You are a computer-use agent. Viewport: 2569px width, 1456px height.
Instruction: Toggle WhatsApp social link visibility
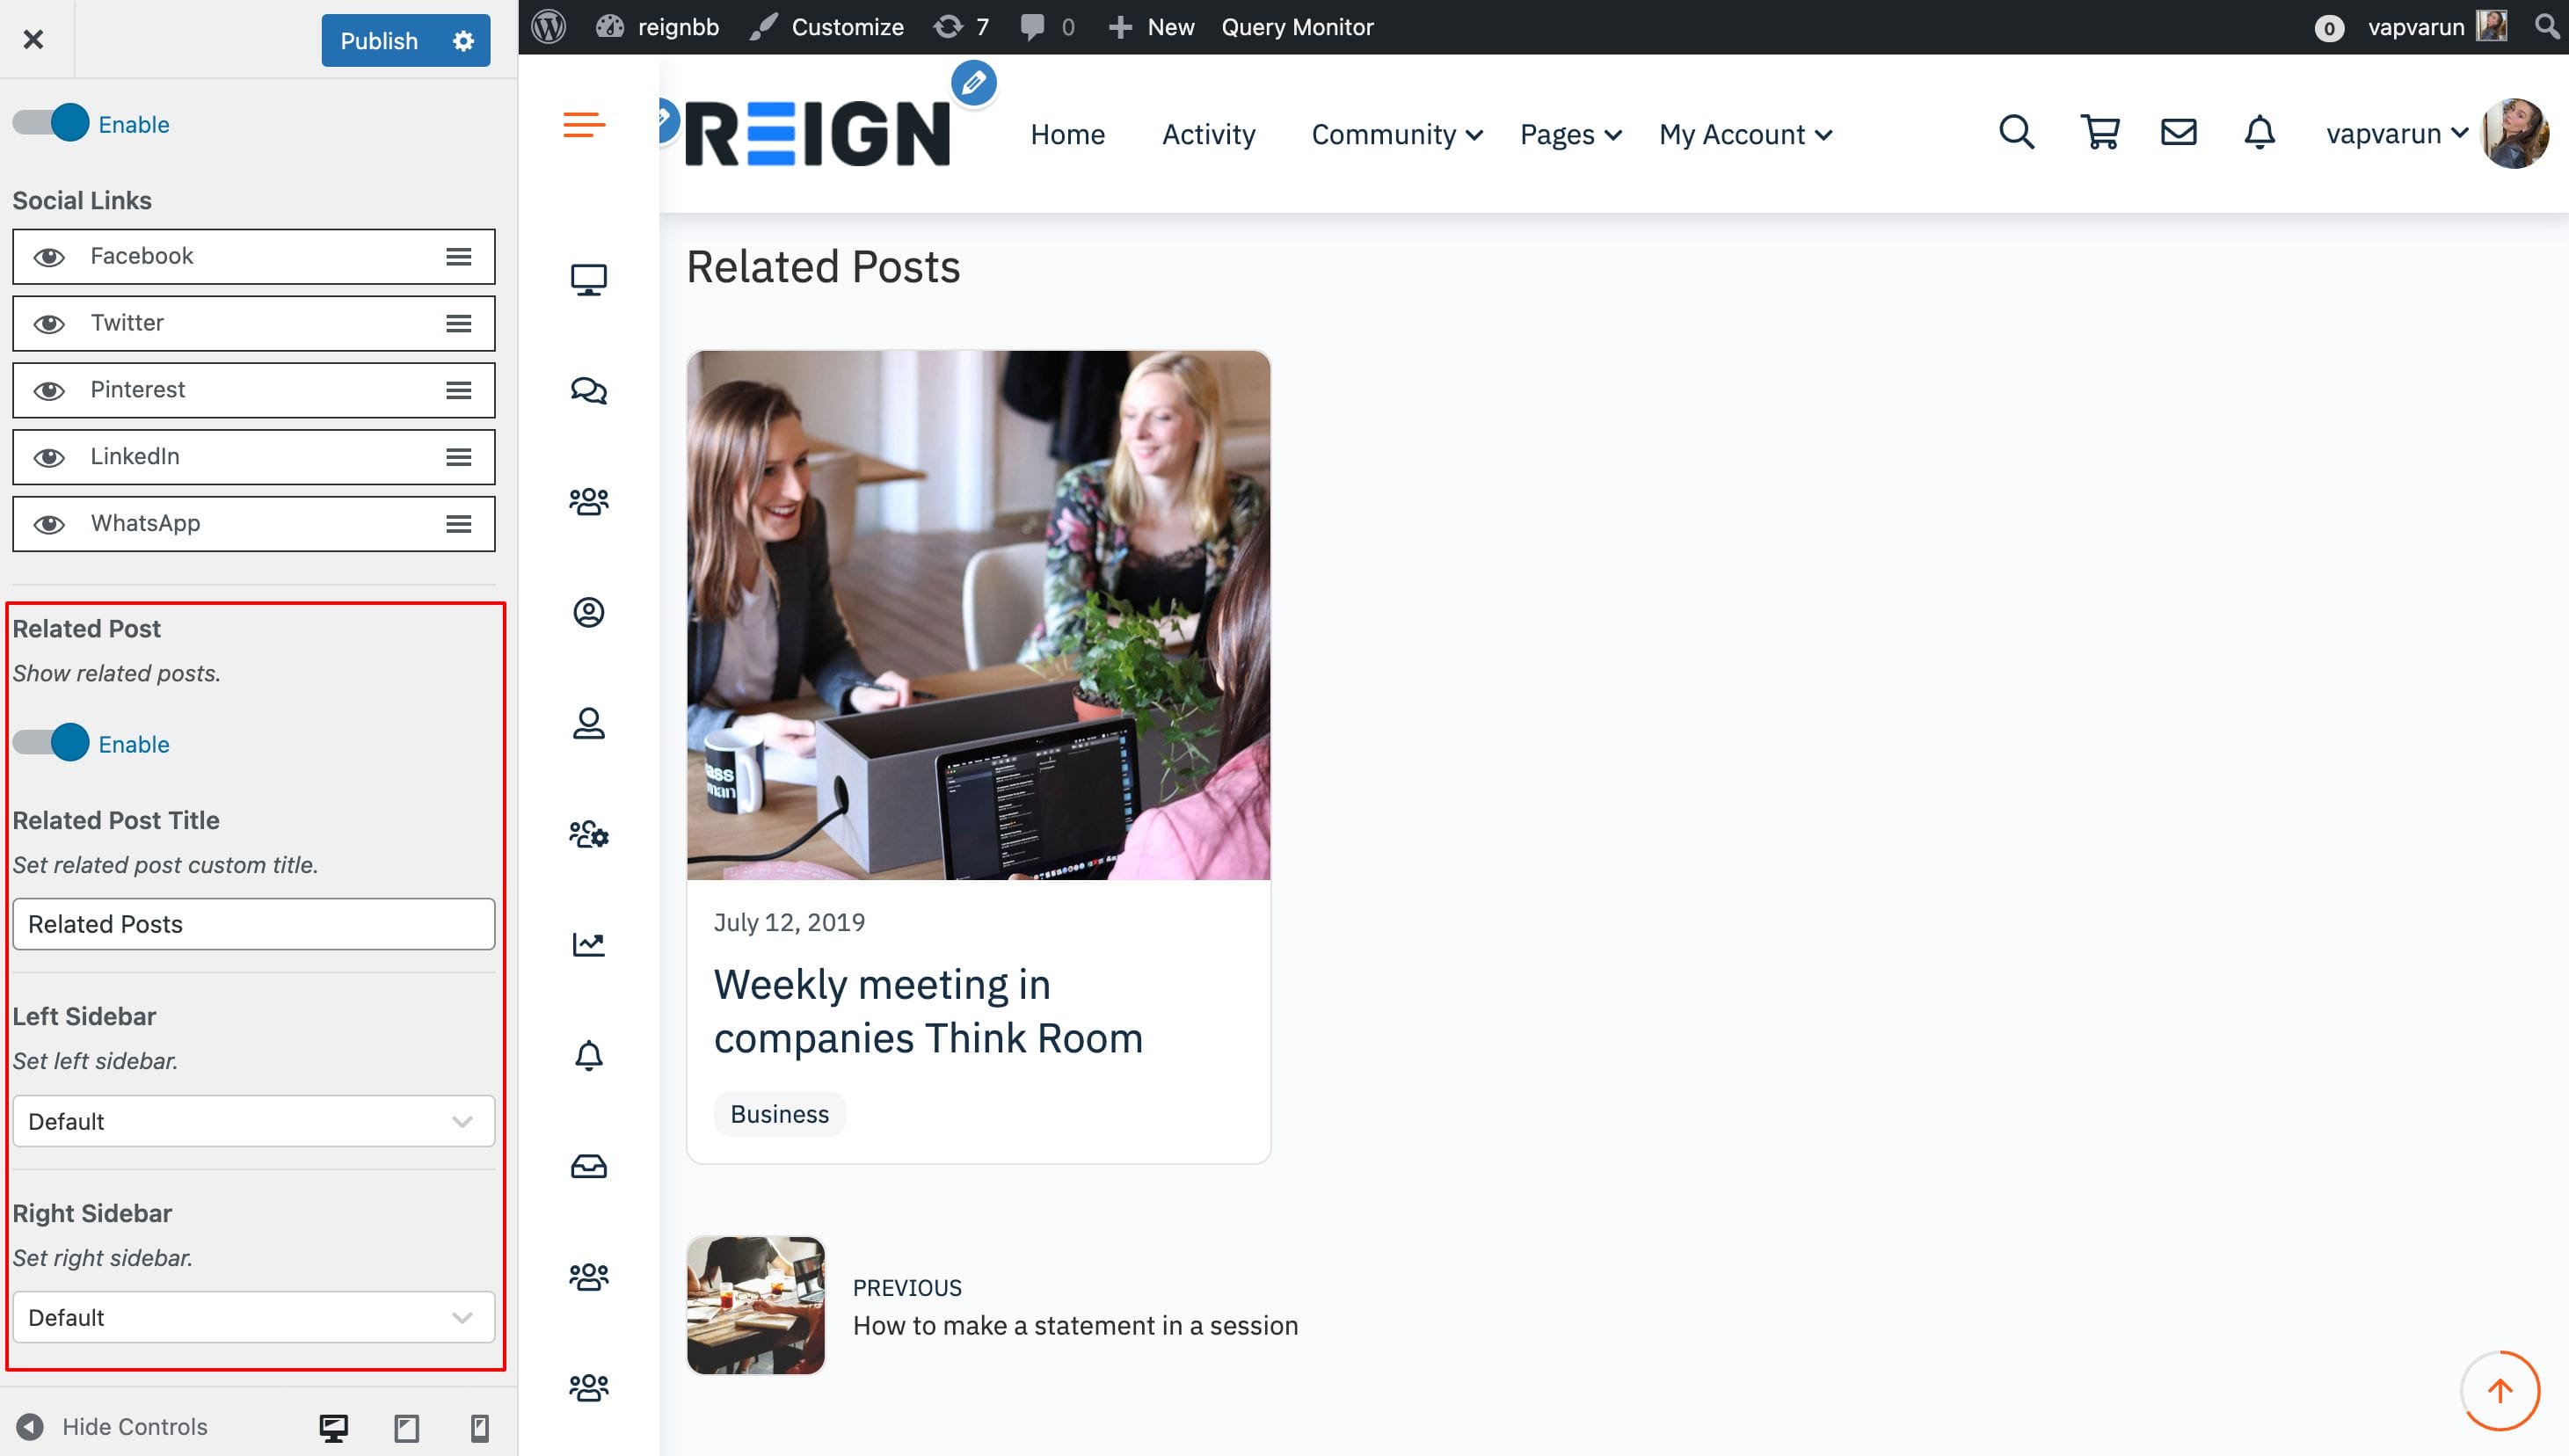[x=49, y=524]
